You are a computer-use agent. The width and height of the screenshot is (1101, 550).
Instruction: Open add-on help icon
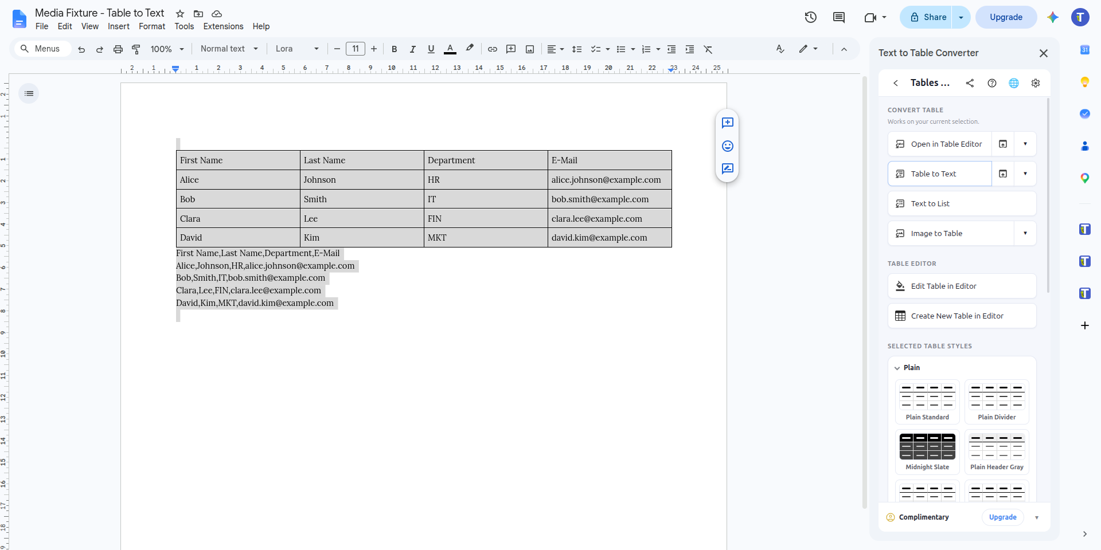(x=992, y=83)
